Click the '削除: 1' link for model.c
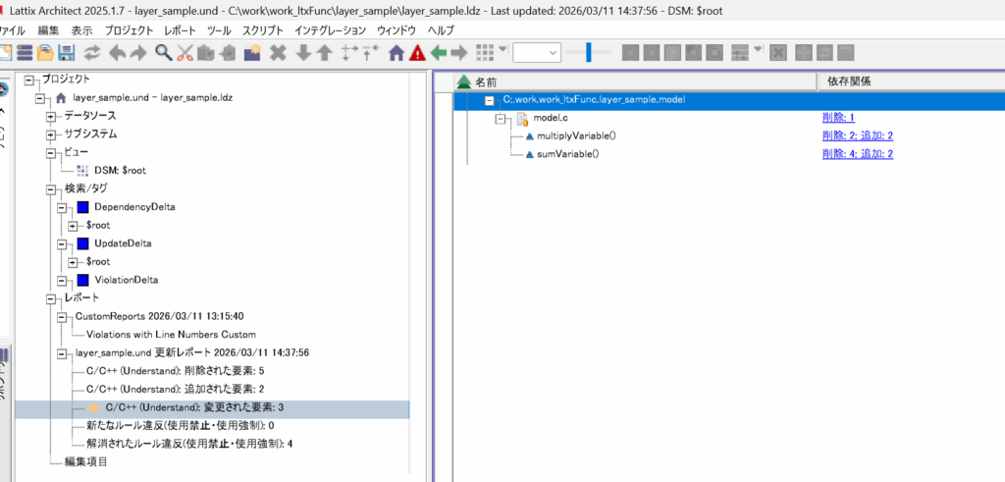 [839, 118]
